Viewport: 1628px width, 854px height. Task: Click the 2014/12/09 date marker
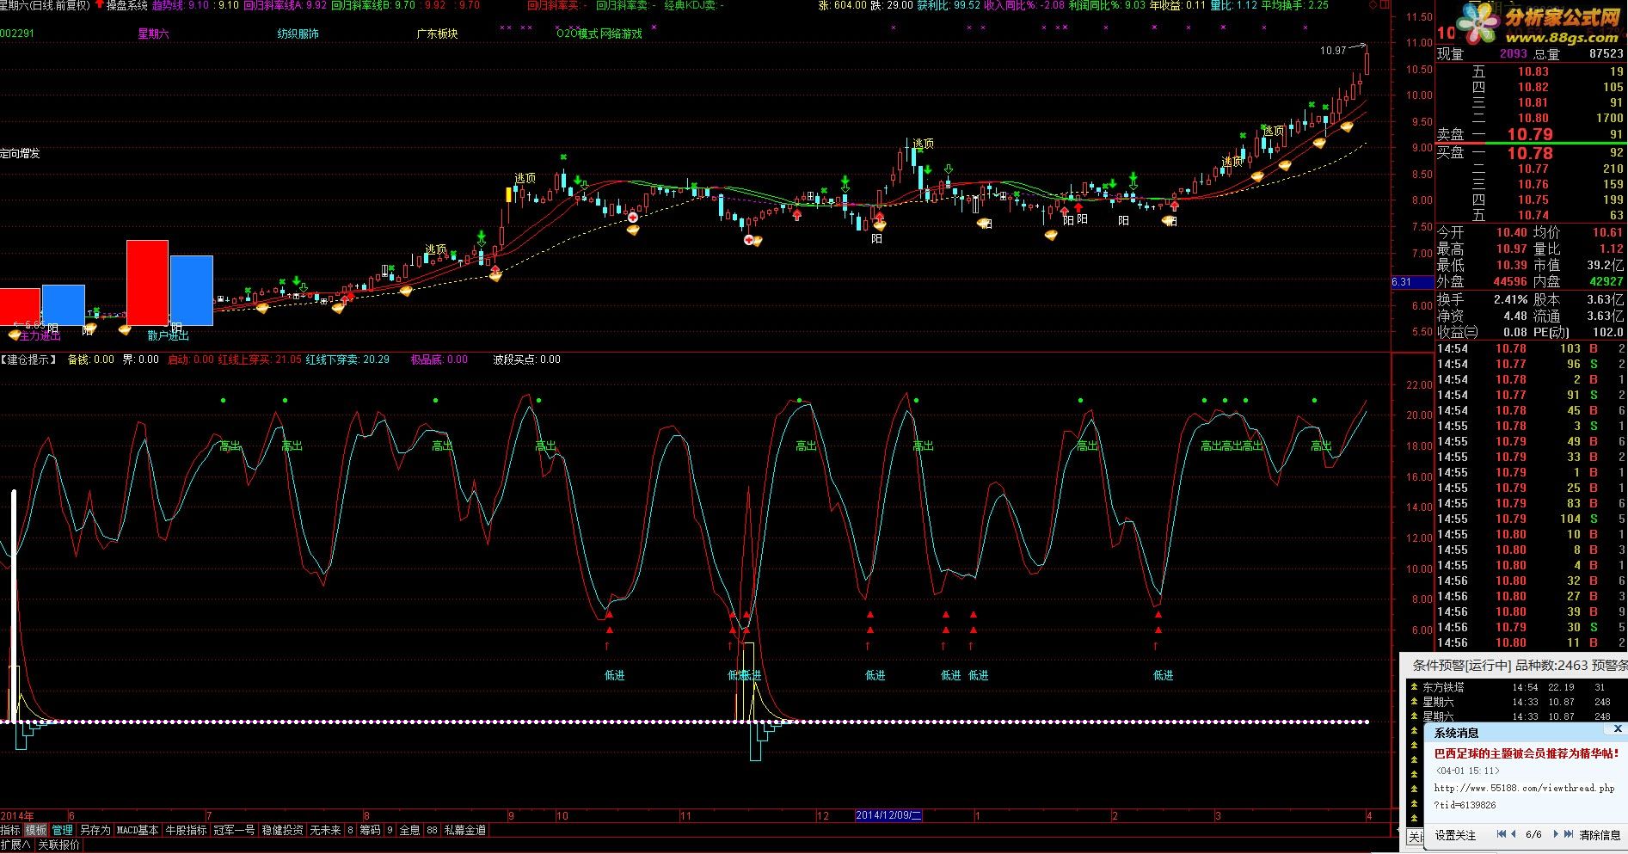coord(888,815)
